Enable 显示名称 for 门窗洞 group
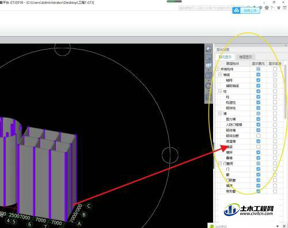Viewport: 288px width, 228px height. [x=275, y=164]
